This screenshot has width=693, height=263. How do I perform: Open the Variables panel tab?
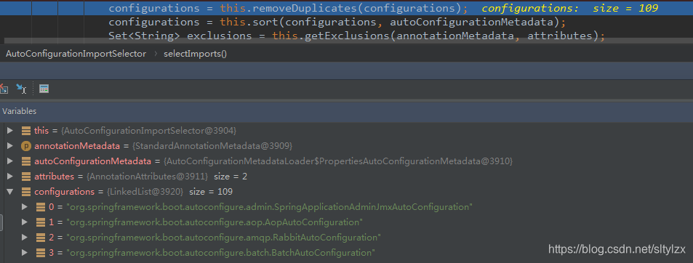pyautogui.click(x=20, y=111)
